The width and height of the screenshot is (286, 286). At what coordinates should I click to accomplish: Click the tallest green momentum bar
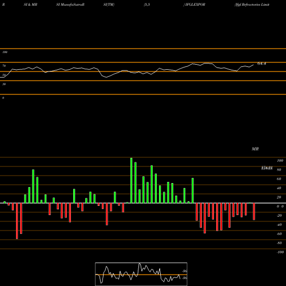point(132,180)
